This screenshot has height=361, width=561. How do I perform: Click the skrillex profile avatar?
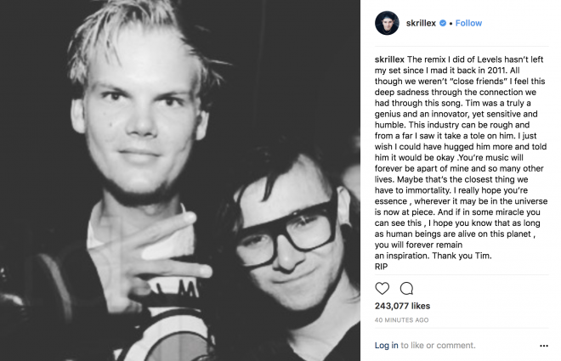tap(387, 23)
